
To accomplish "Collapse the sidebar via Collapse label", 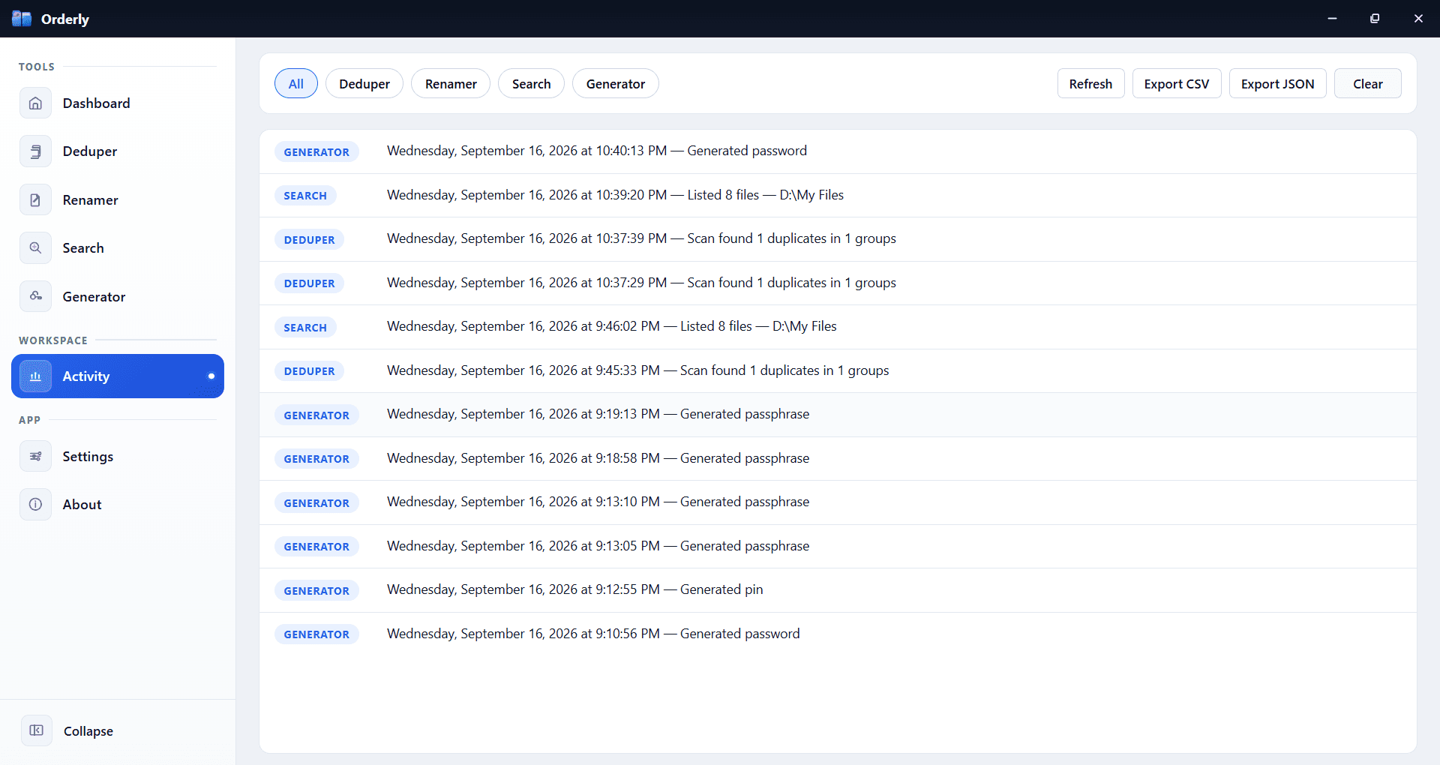I will click(x=88, y=731).
